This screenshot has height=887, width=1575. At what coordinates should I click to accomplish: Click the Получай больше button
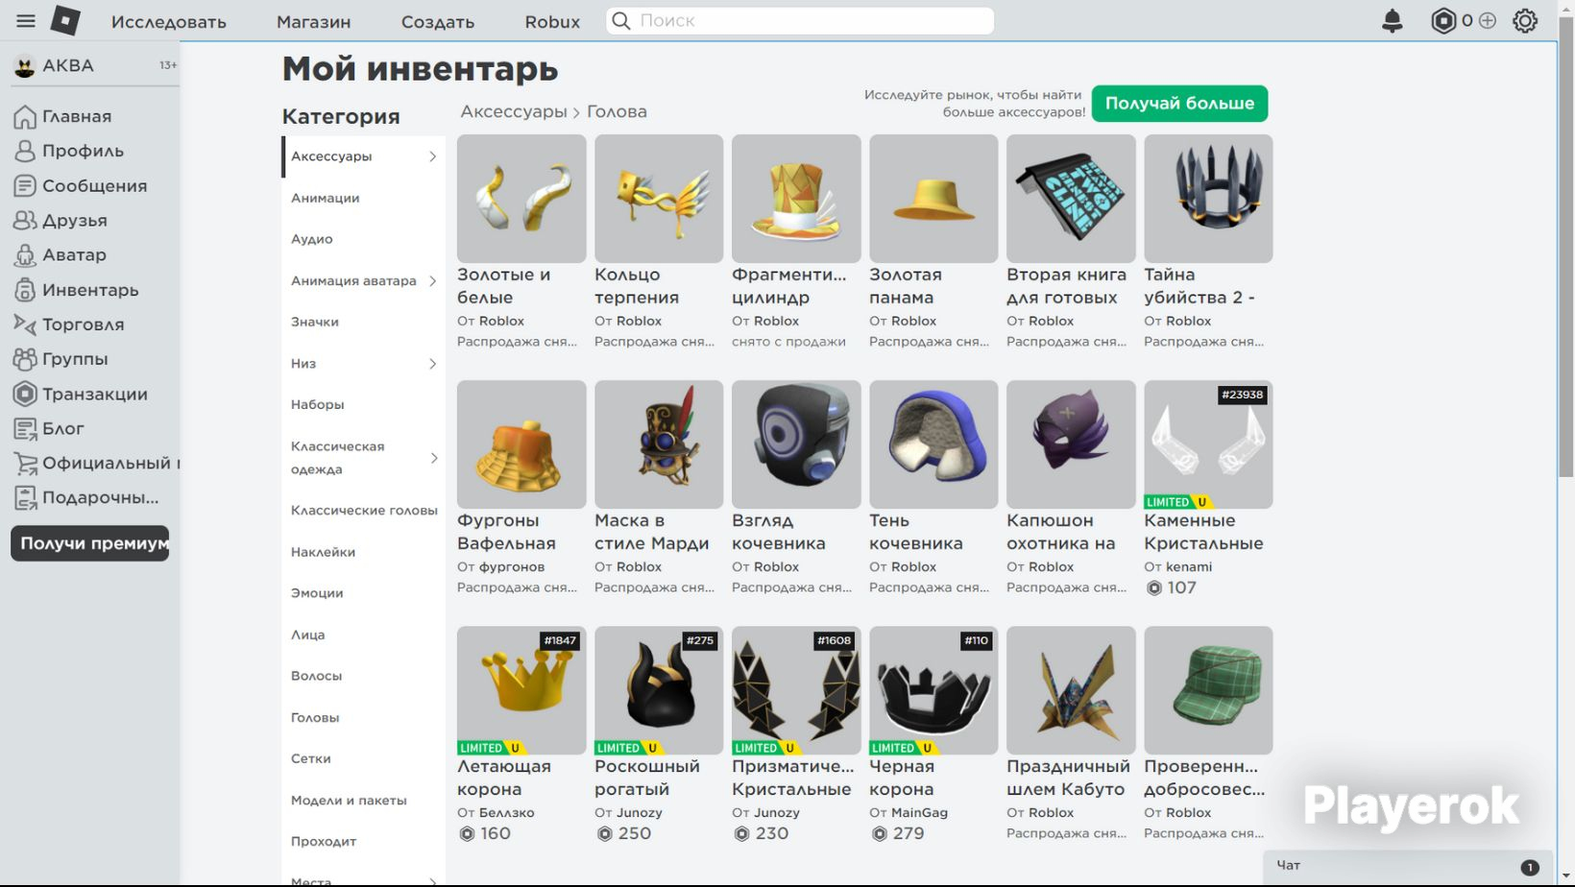[1179, 103]
